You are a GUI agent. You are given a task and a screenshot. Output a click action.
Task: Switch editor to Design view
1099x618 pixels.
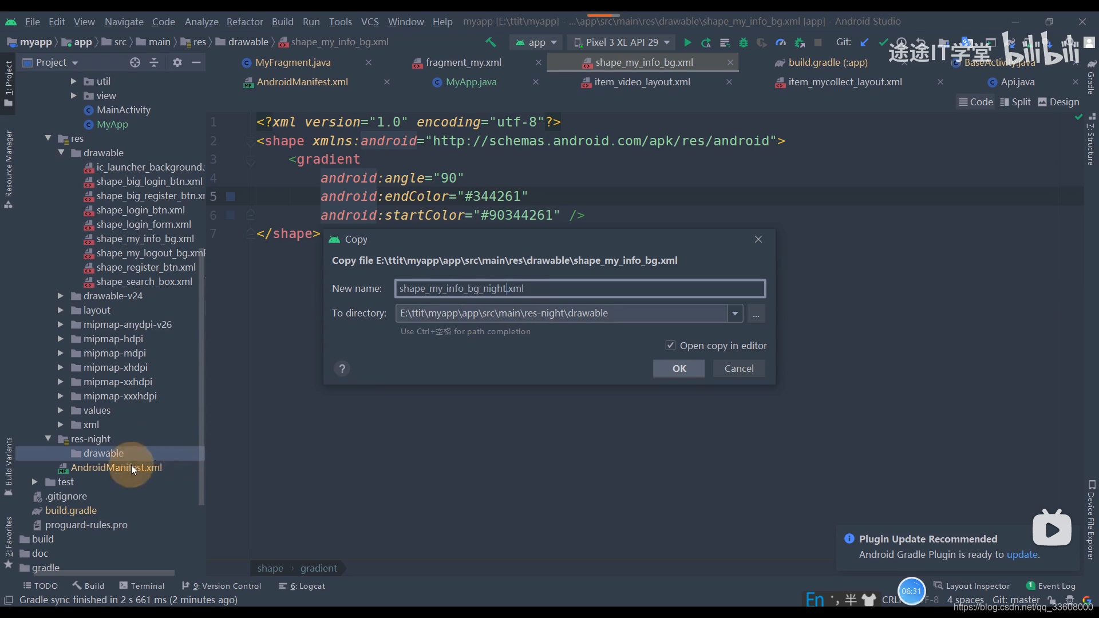(1058, 102)
